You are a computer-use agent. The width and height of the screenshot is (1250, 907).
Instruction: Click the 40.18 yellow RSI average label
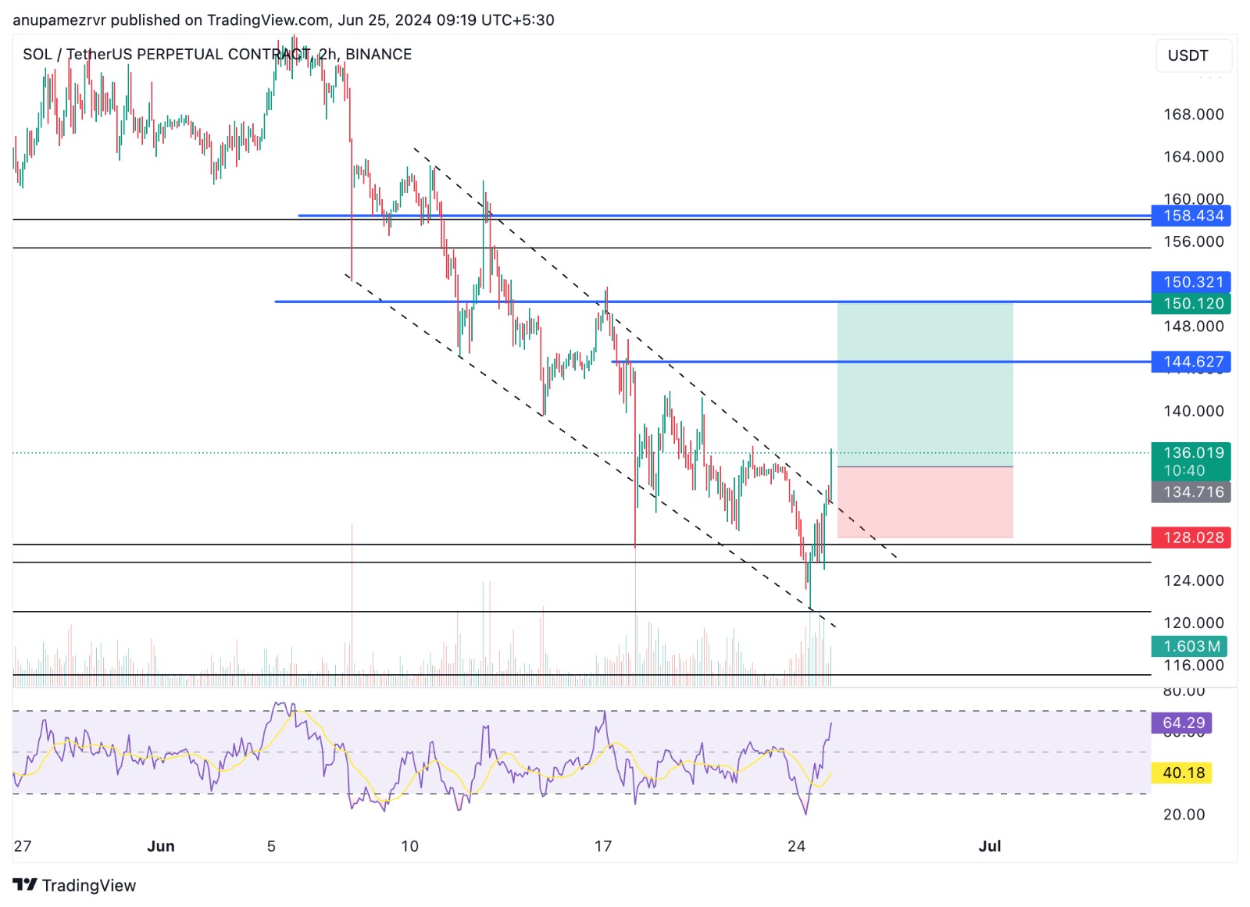pos(1181,773)
